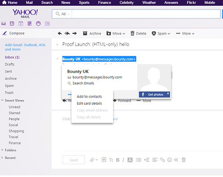Show the Travel smart view

[x=14, y=137]
